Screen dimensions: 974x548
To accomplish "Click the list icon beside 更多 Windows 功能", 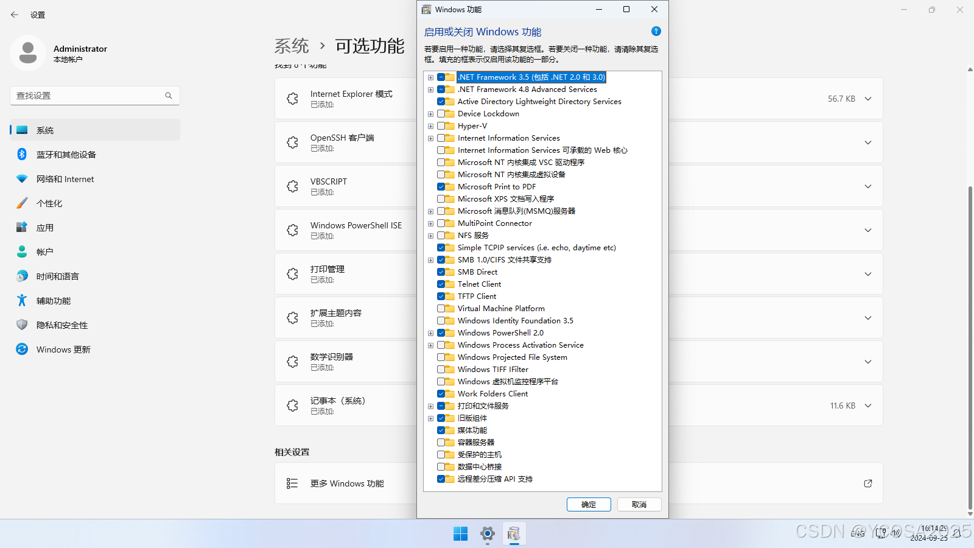I will [292, 483].
